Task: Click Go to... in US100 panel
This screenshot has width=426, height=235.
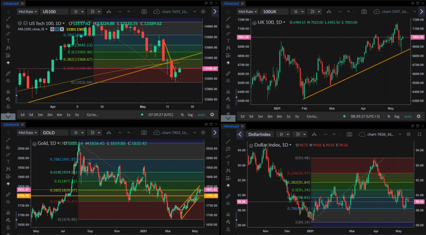Action: pyautogui.click(x=92, y=115)
